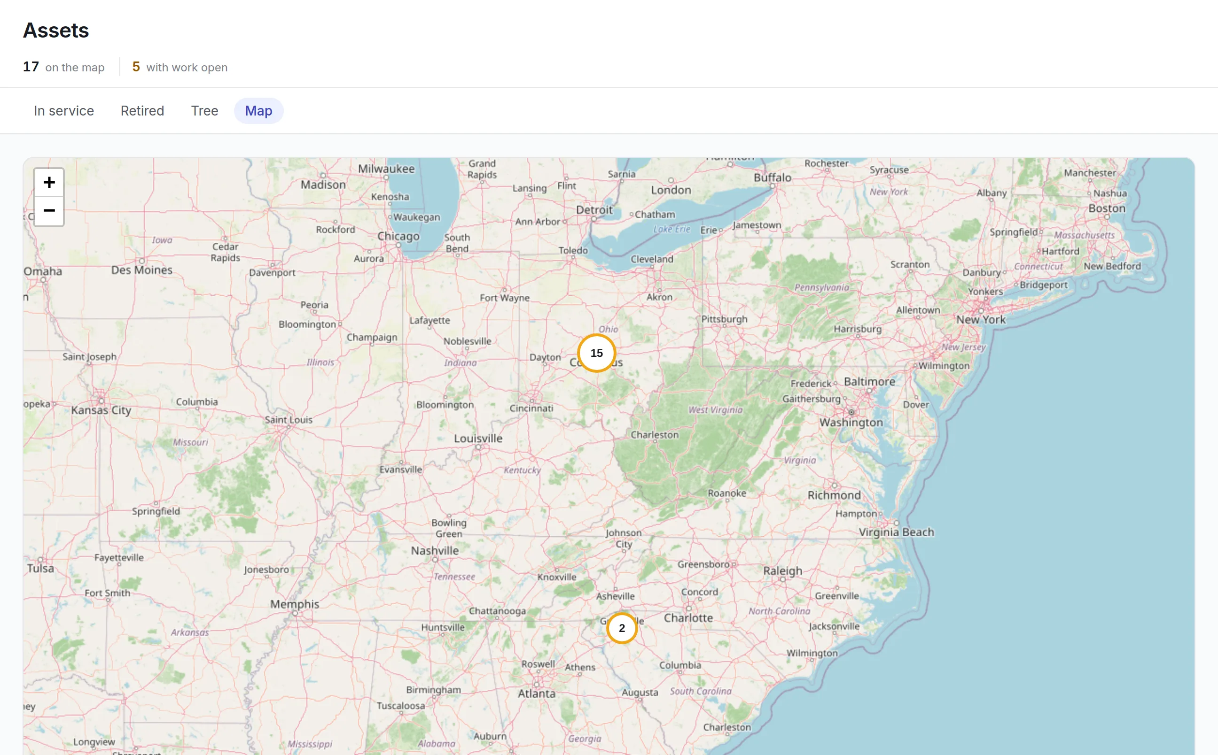Click the Kansas City label
The image size is (1218, 755).
101,410
